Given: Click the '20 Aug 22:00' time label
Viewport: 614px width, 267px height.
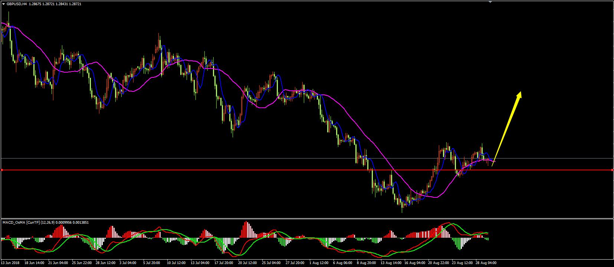Looking at the screenshot, I should point(438,263).
